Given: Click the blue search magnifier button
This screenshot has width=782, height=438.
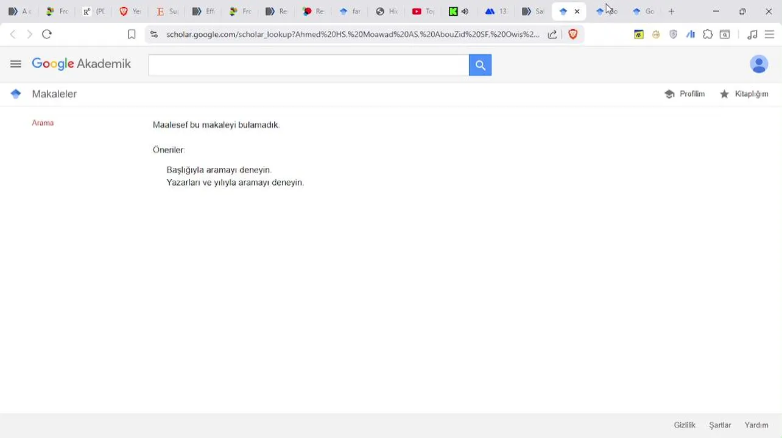Looking at the screenshot, I should [x=480, y=65].
